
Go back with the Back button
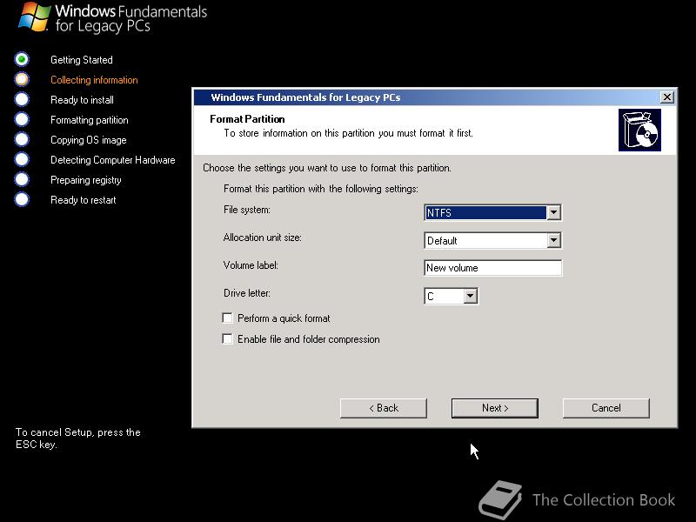point(384,408)
